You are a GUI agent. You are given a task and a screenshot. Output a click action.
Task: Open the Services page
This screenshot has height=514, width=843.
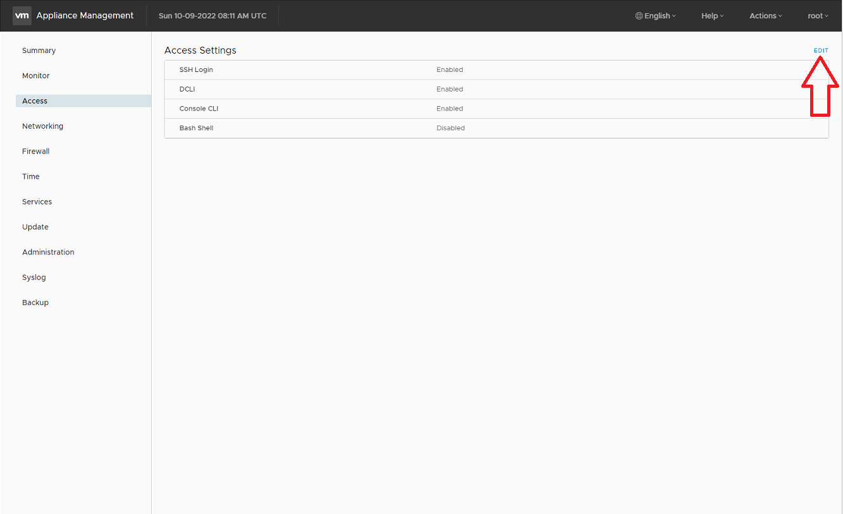[x=37, y=202]
